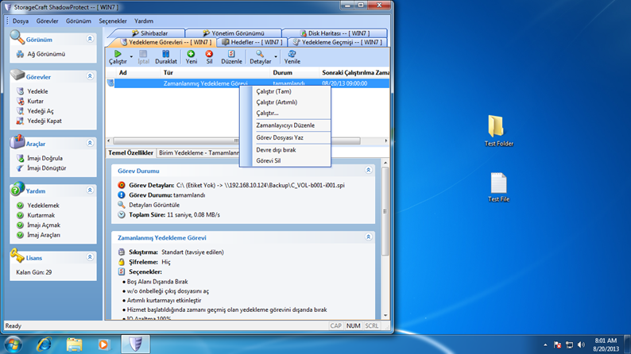
Task: Open the Detaylar dropdown arrow
Action: tap(276, 56)
